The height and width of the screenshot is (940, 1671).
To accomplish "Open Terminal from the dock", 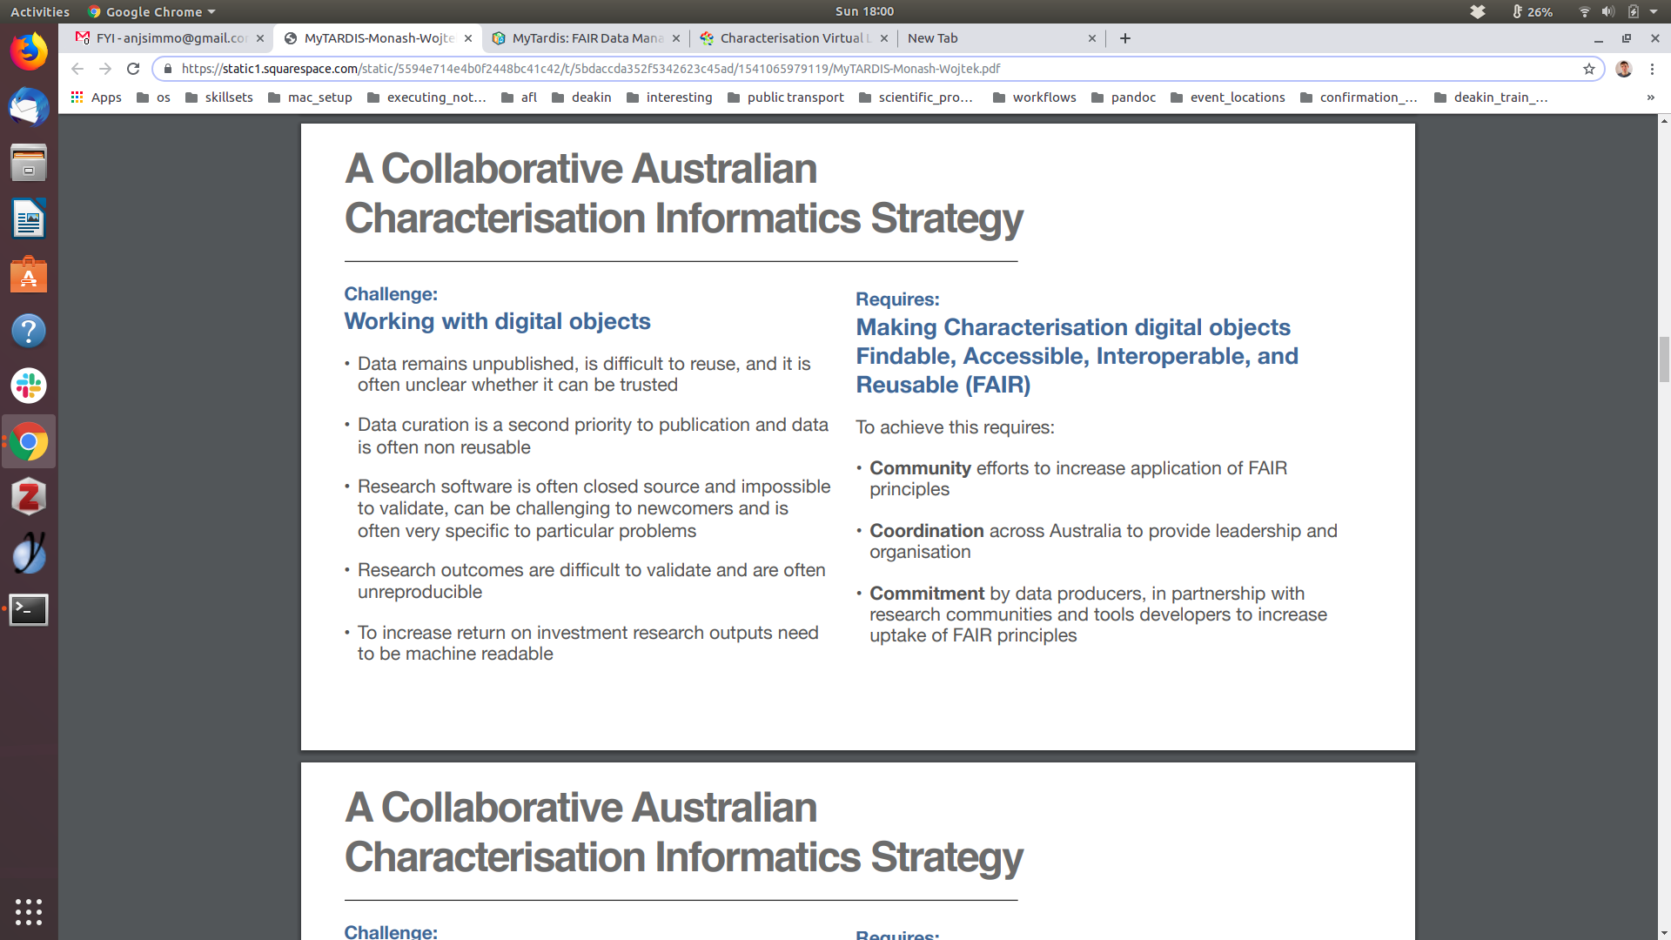I will [29, 609].
